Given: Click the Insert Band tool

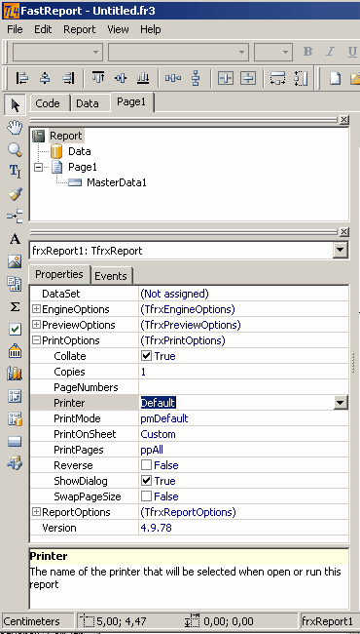Looking at the screenshot, I should [15, 217].
